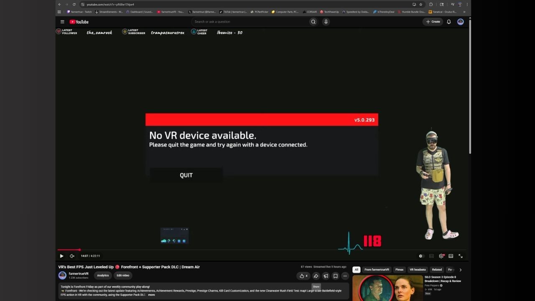
Task: Click the video title text
Action: click(x=129, y=267)
